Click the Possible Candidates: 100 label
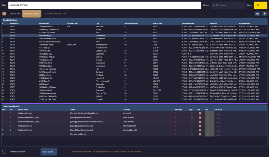This screenshot has width=269, height=157. click(55, 14)
